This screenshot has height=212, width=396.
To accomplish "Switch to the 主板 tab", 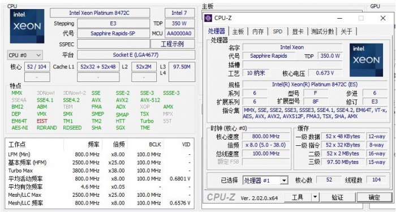I will click(x=238, y=31).
